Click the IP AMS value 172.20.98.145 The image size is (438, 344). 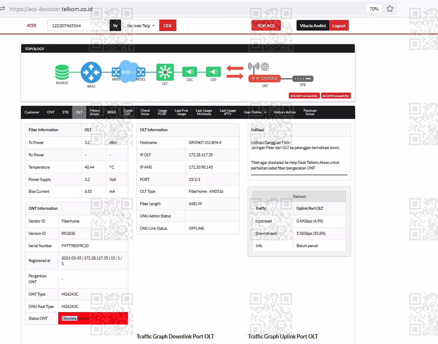201,167
